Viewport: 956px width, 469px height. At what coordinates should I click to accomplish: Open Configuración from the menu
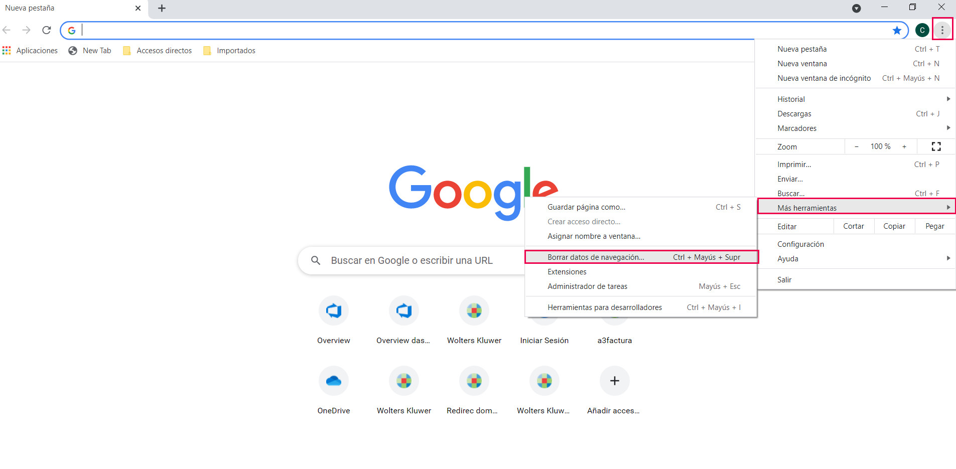point(856,244)
